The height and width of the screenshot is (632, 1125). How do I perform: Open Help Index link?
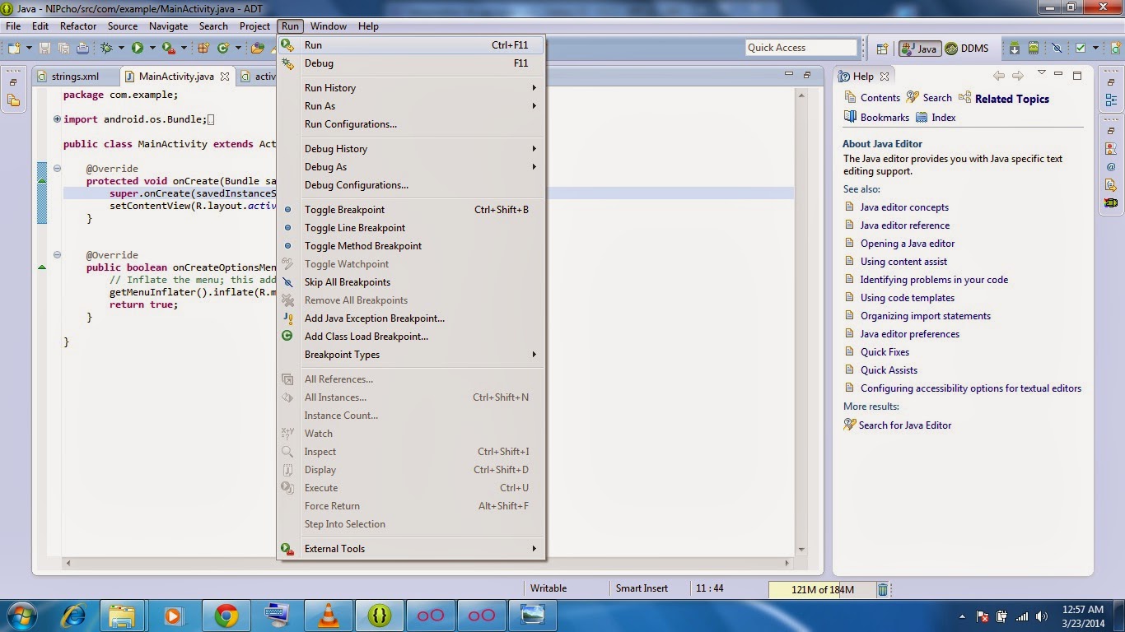(x=943, y=118)
